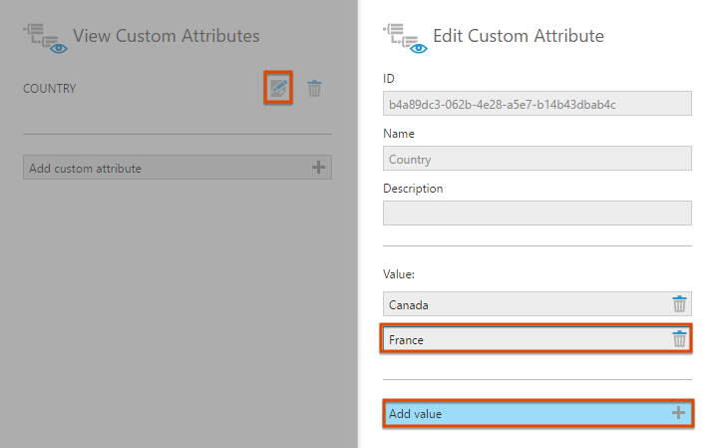Viewport: 716px width, 448px height.
Task: Click the plus icon on Add value
Action: [x=678, y=413]
